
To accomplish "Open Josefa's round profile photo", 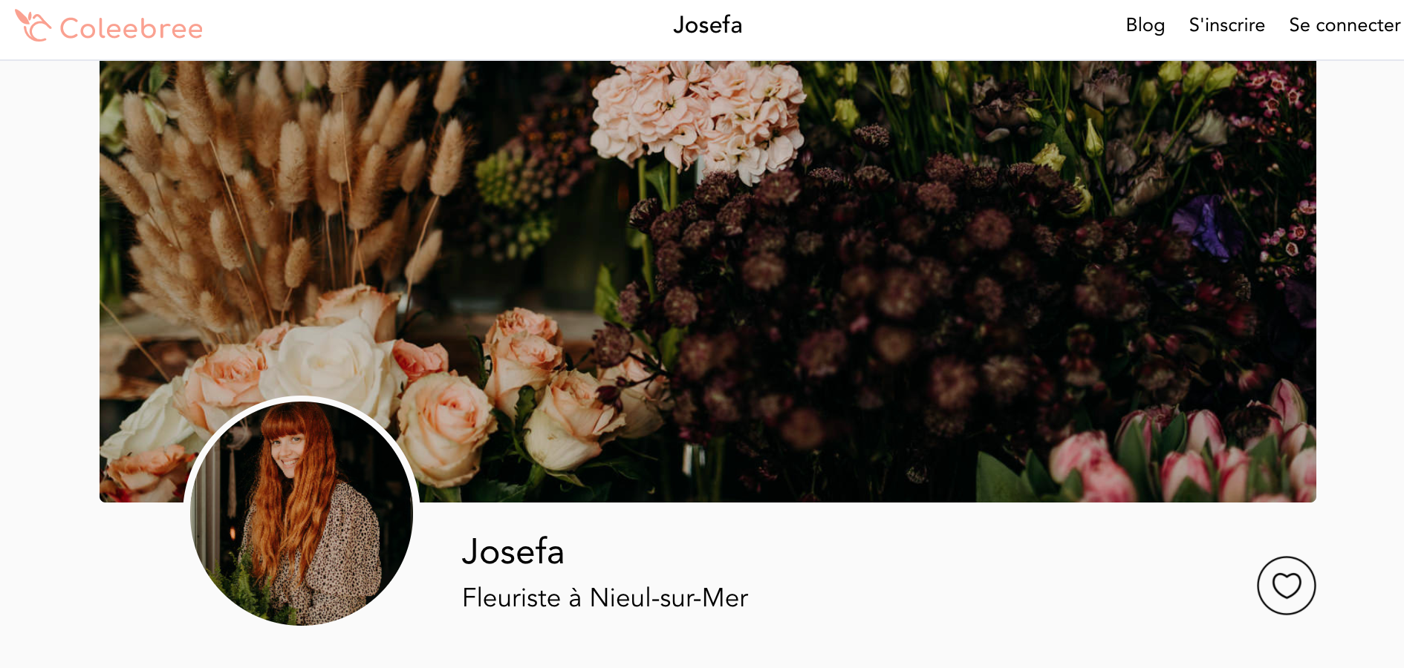I will click(302, 512).
